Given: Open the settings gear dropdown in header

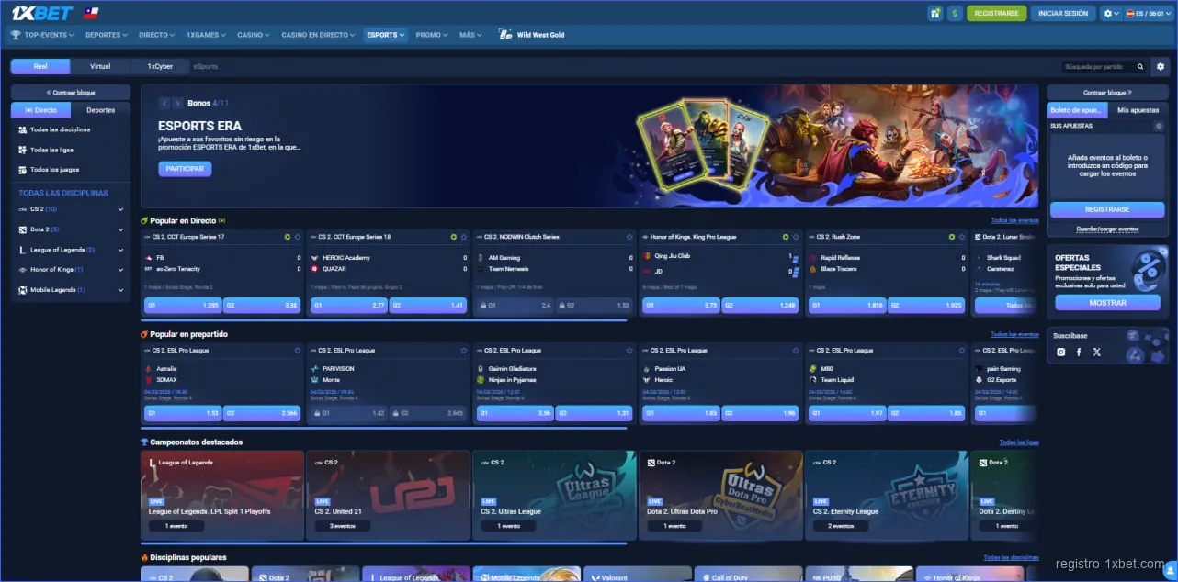Looking at the screenshot, I should point(1110,14).
